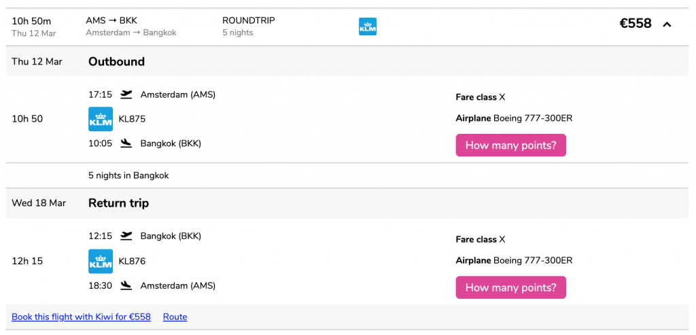Click flight number KL875
The height and width of the screenshot is (335, 696).
point(132,119)
